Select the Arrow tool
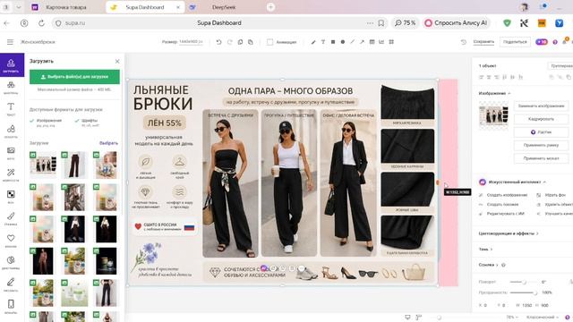Image resolution: width=573 pixels, height=322 pixels. [362, 42]
